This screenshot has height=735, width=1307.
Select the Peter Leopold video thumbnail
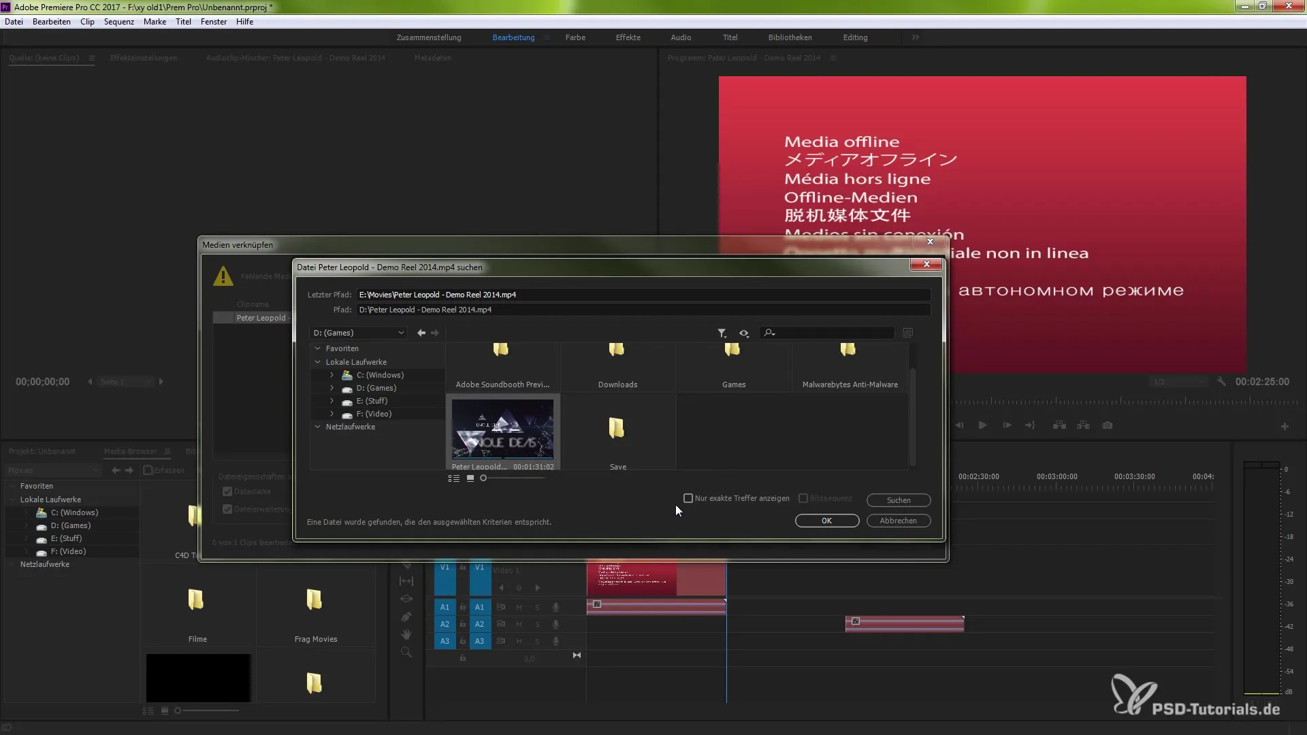[x=502, y=429]
